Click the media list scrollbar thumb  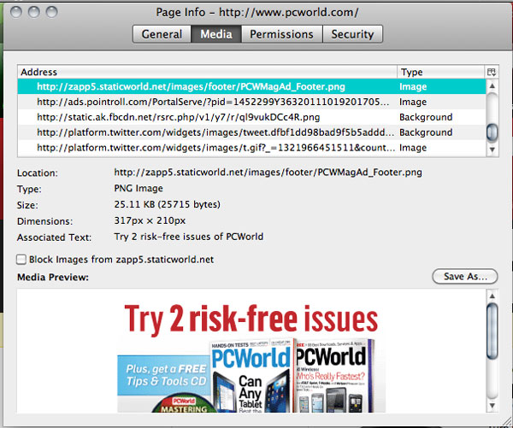492,132
